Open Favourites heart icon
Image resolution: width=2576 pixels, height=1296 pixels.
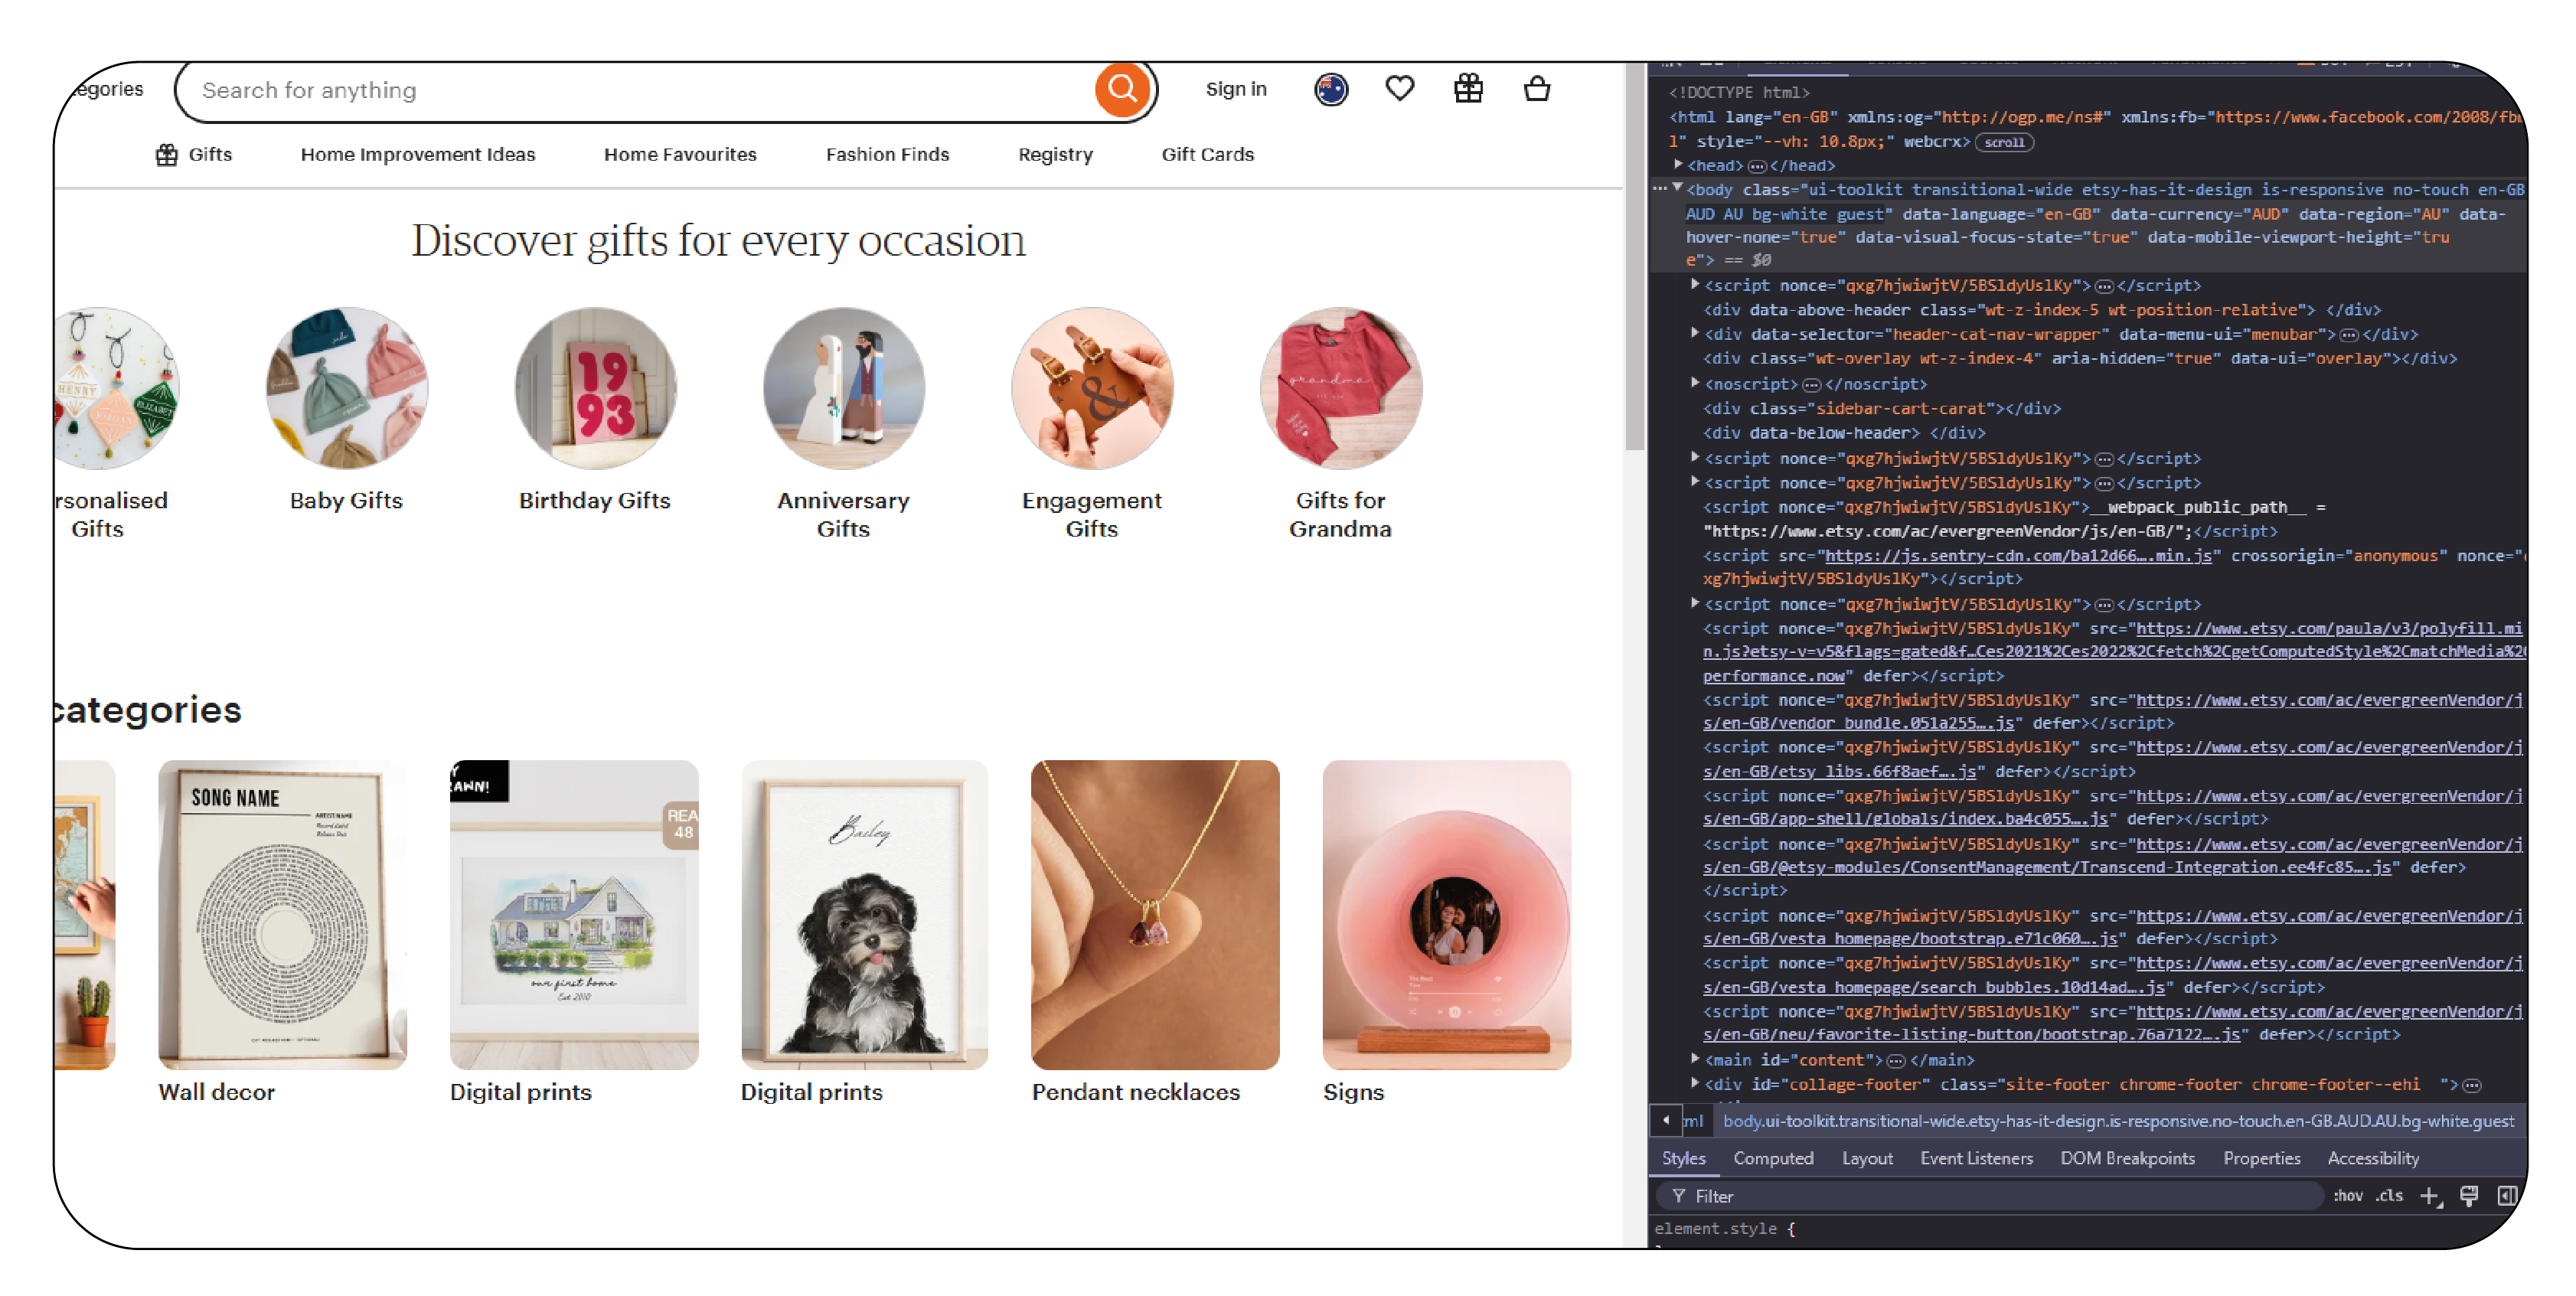click(1400, 89)
